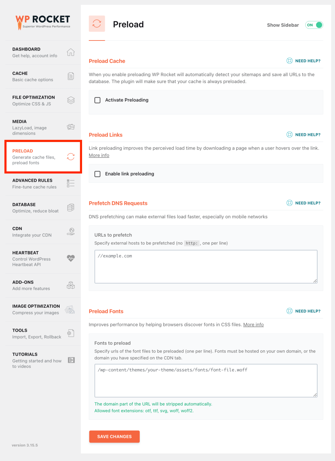The width and height of the screenshot is (335, 461).
Task: Click the Database stack icon
Action: click(x=71, y=207)
